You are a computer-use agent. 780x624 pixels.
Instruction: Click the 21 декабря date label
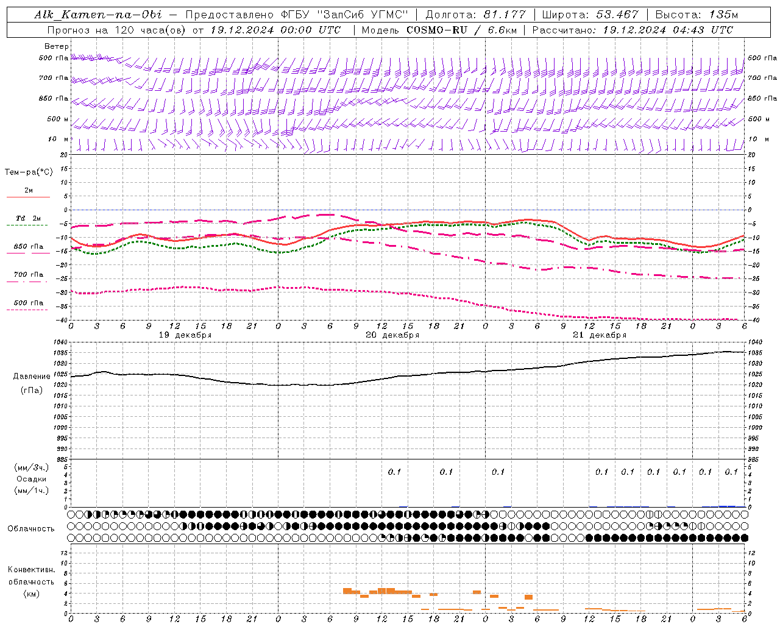click(x=600, y=335)
